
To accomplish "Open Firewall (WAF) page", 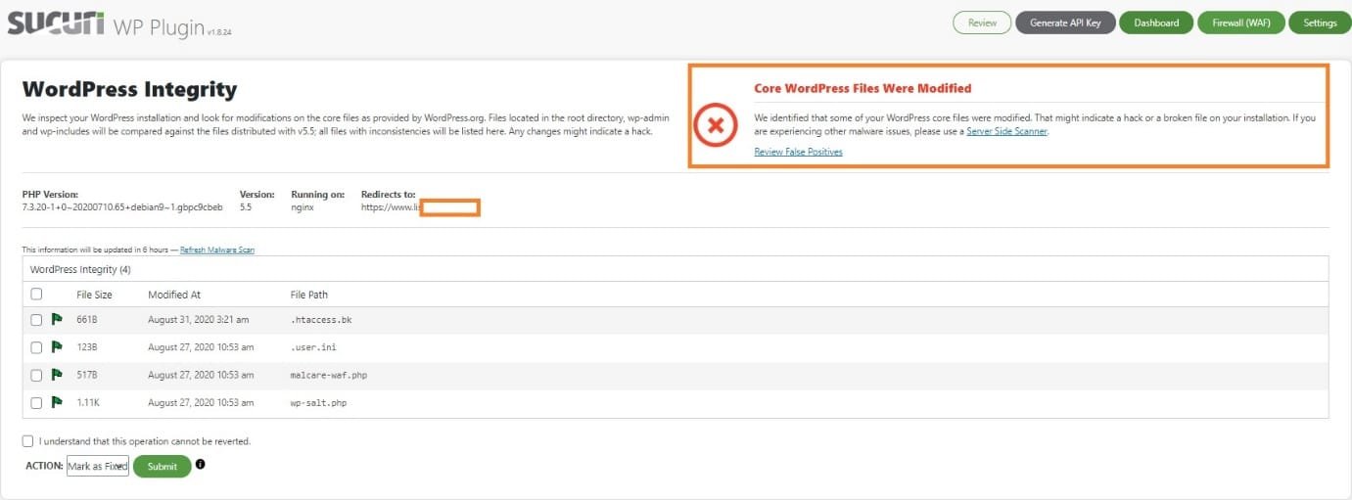I will click(x=1241, y=23).
